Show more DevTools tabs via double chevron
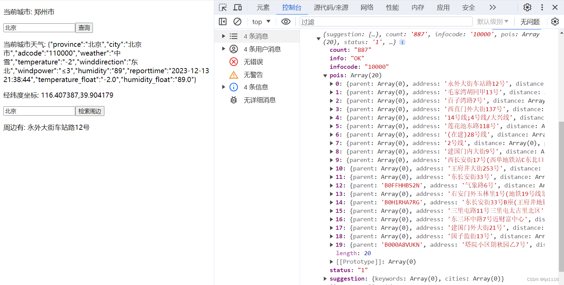 click(x=493, y=7)
